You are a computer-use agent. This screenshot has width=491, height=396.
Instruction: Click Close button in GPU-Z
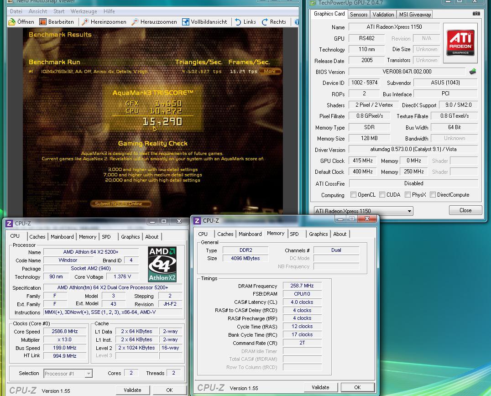[465, 210]
